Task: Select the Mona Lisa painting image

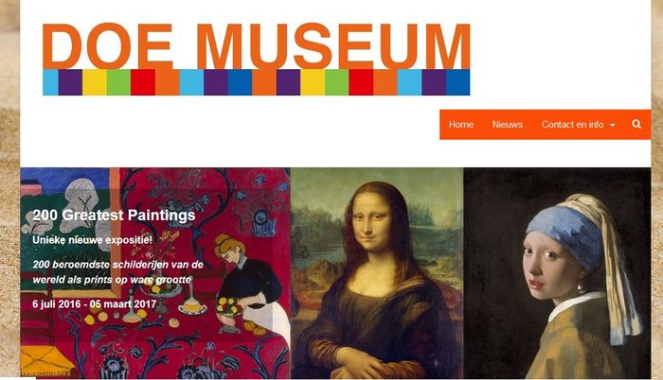Action: (377, 273)
